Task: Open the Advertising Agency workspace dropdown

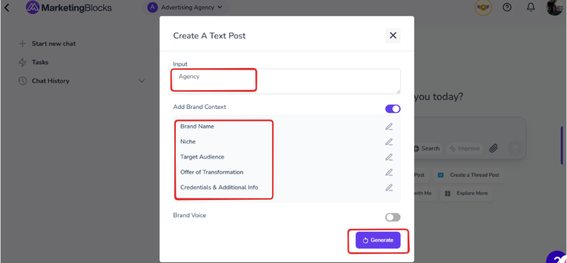Action: (x=185, y=7)
